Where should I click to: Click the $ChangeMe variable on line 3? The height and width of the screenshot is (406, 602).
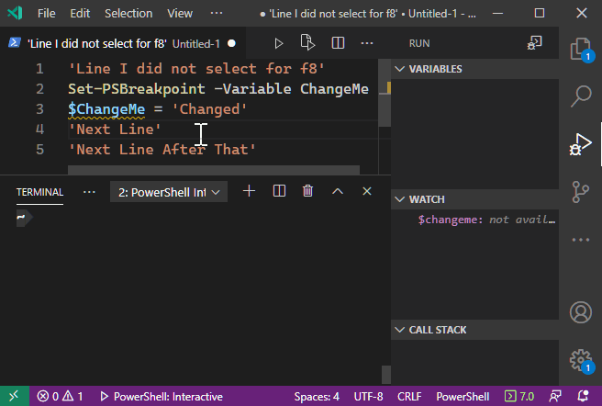106,109
